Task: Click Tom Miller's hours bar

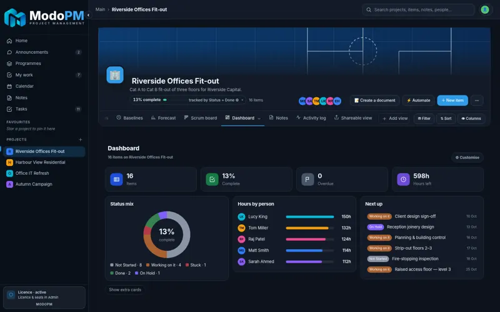Action: (x=309, y=228)
